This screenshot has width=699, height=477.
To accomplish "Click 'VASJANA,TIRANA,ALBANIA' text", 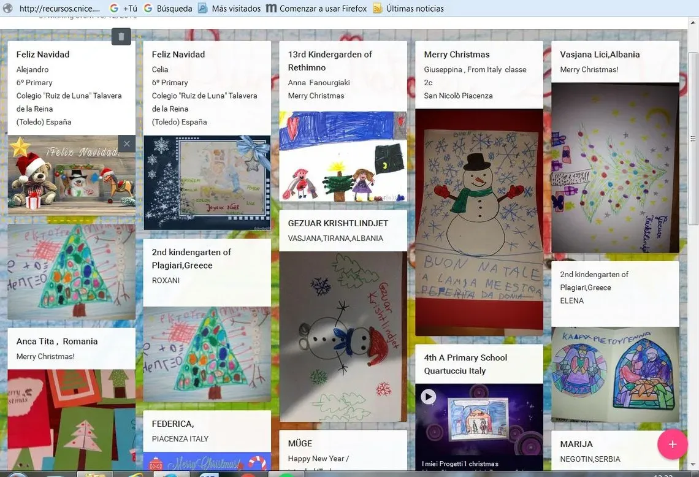I will (335, 238).
